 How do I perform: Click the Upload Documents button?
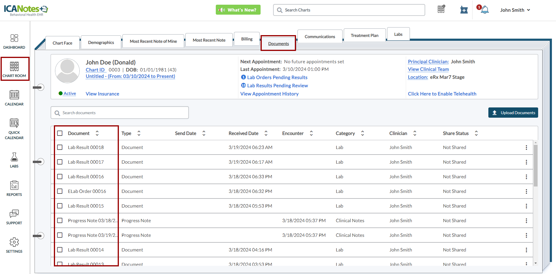pyautogui.click(x=513, y=113)
